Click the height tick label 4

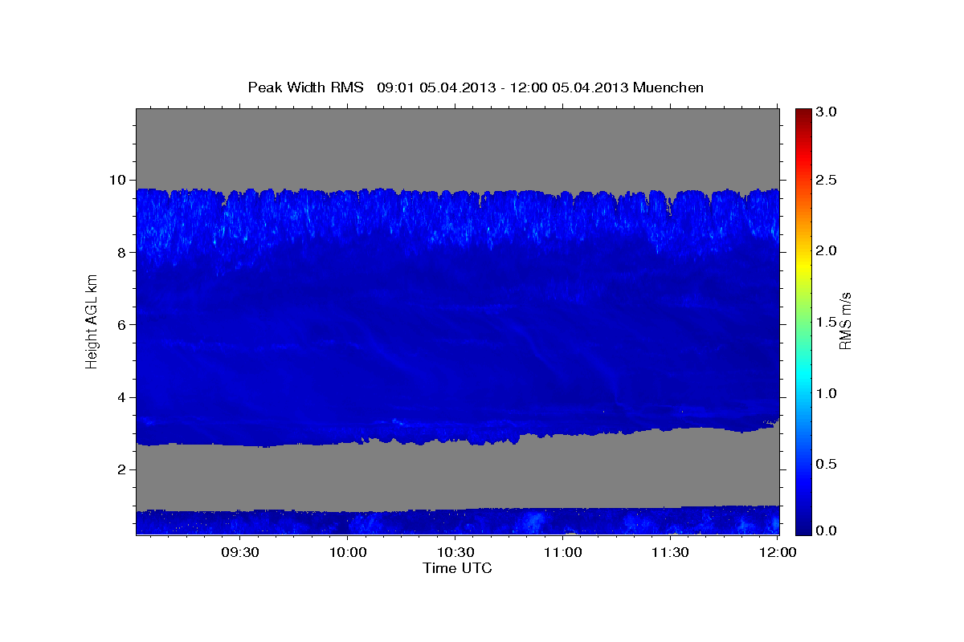pos(122,397)
